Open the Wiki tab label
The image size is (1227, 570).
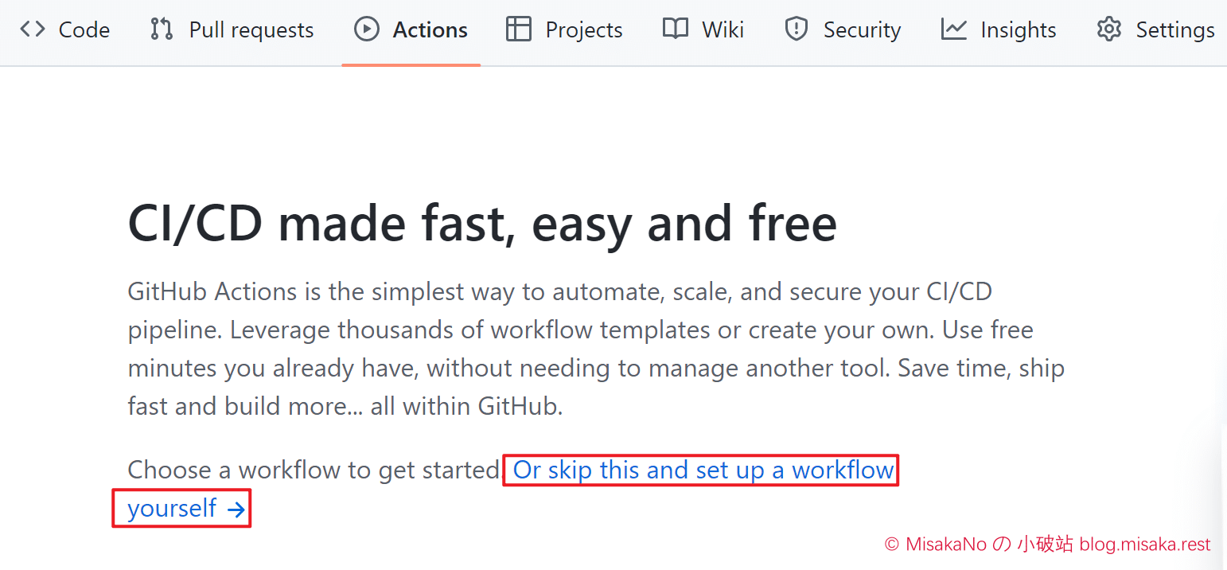[x=723, y=30]
